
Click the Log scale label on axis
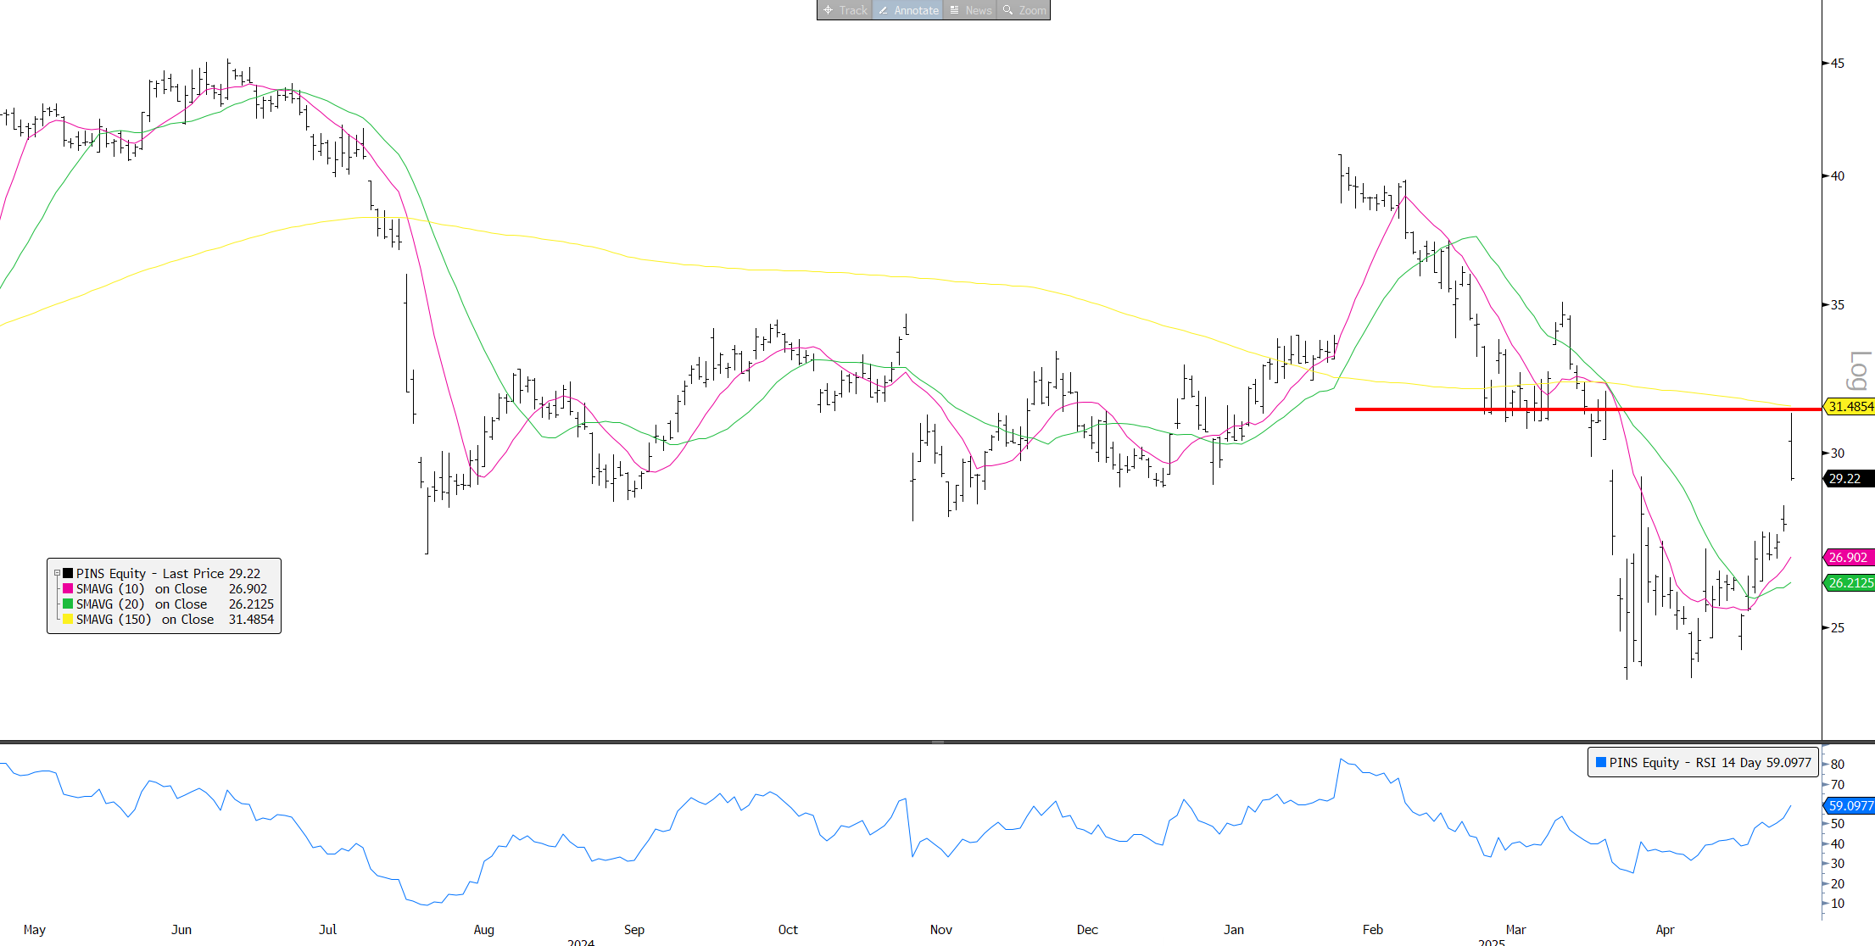[1859, 370]
